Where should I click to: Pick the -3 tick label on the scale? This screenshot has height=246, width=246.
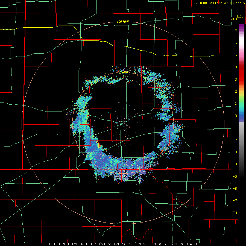click(x=235, y=152)
